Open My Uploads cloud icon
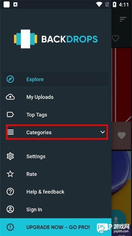 (x=10, y=97)
